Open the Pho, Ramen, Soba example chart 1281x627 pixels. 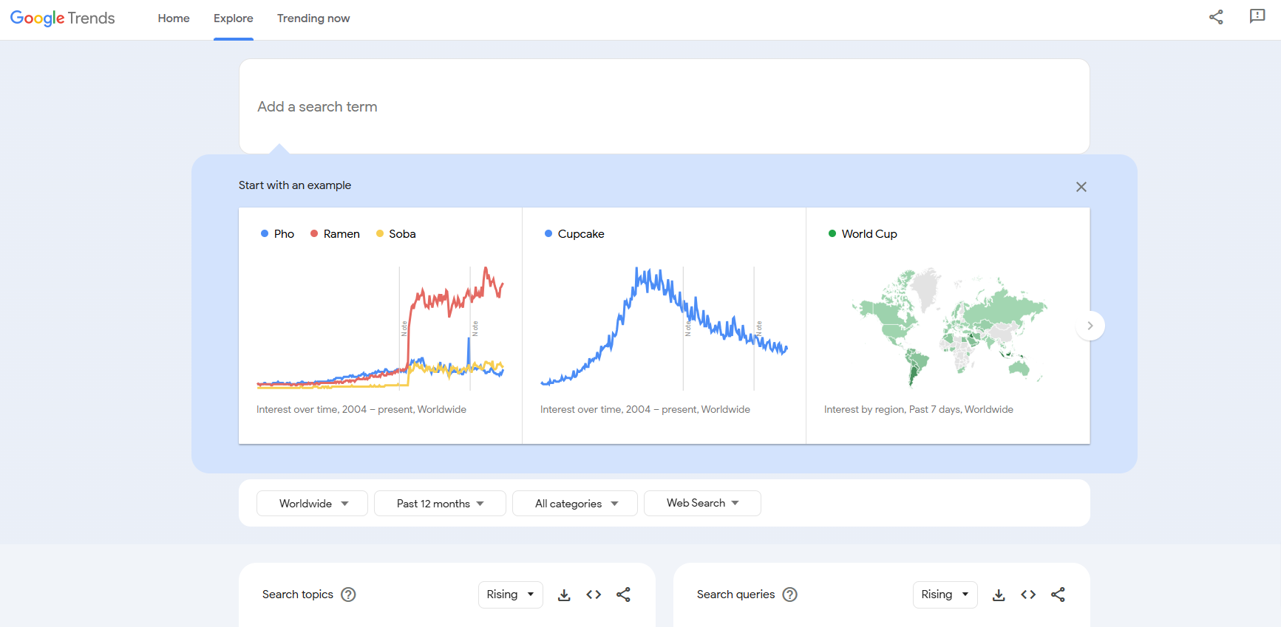click(380, 326)
